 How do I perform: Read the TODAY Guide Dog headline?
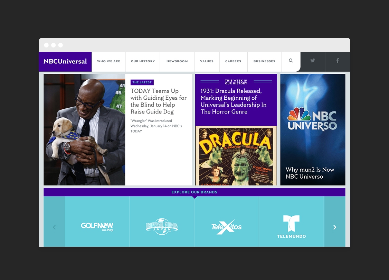[158, 101]
